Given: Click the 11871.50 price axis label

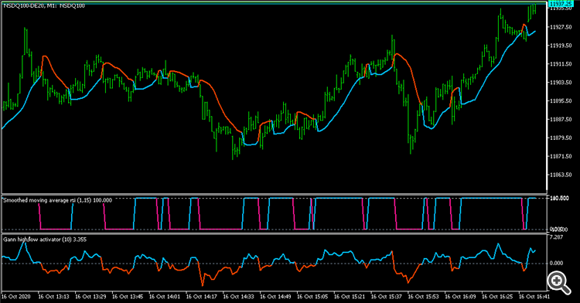Looking at the screenshot, I should click(x=561, y=156).
